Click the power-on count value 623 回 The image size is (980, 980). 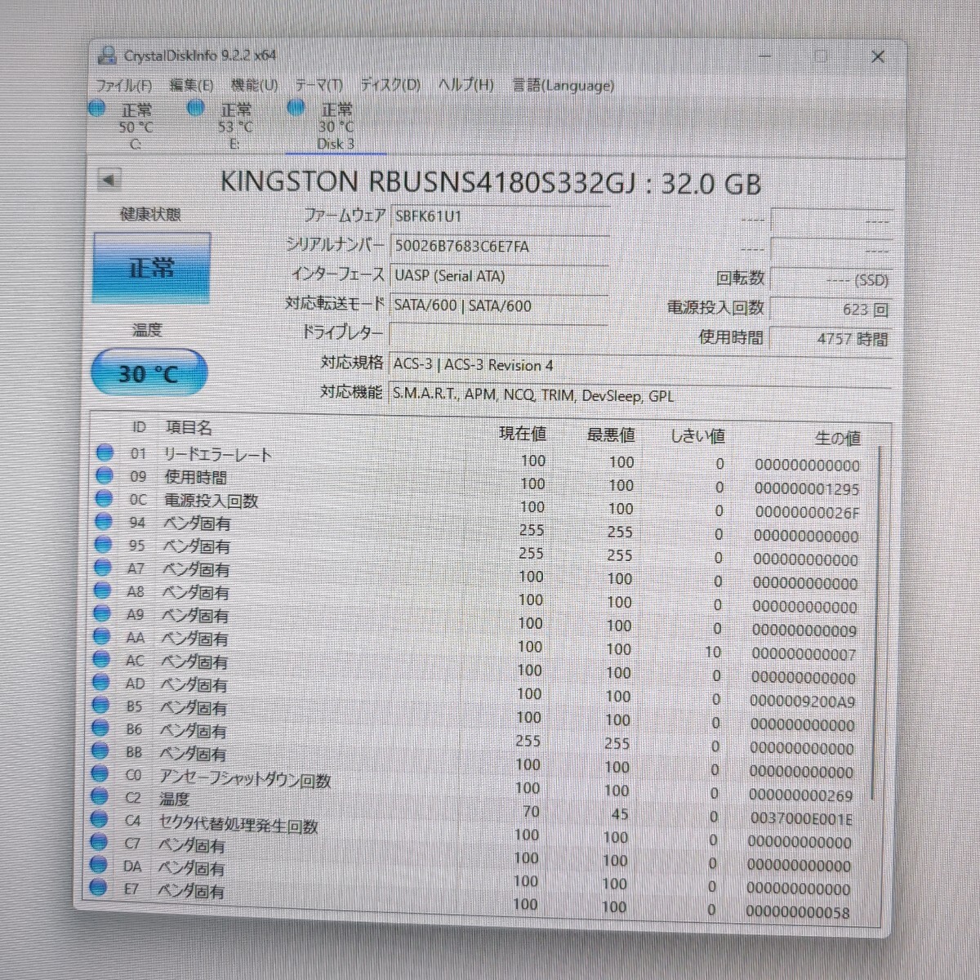click(x=830, y=310)
